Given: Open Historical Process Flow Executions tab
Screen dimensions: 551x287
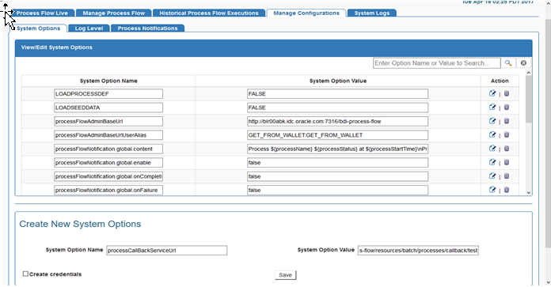Looking at the screenshot, I should pos(209,13).
